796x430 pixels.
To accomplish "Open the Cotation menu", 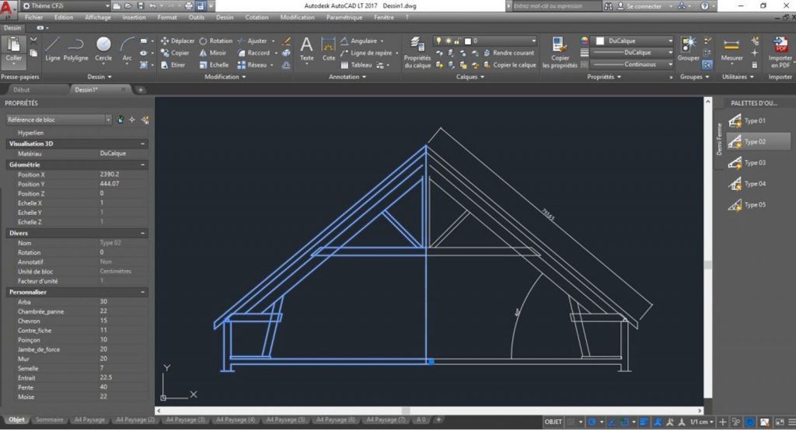I will pyautogui.click(x=257, y=17).
